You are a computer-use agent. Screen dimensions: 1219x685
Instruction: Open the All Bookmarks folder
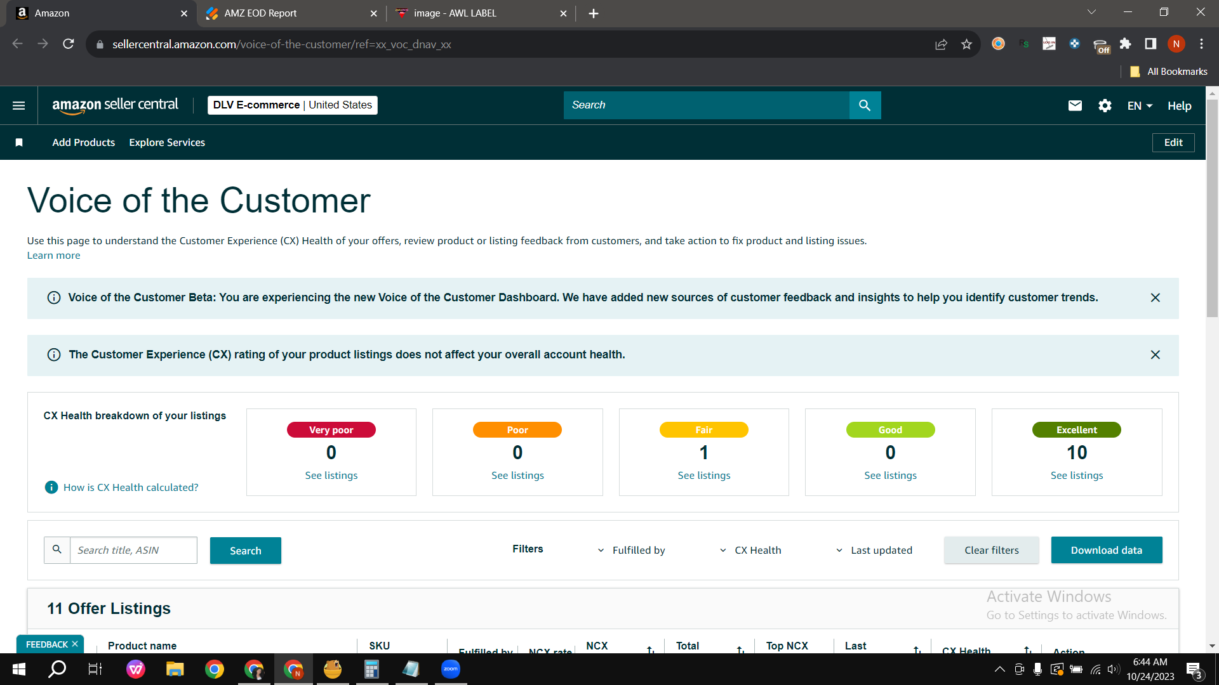coord(1169,72)
